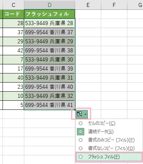Image resolution: width=143 pixels, height=164 pixels.
Task: Click code cell containing 10
Action: (13, 96)
